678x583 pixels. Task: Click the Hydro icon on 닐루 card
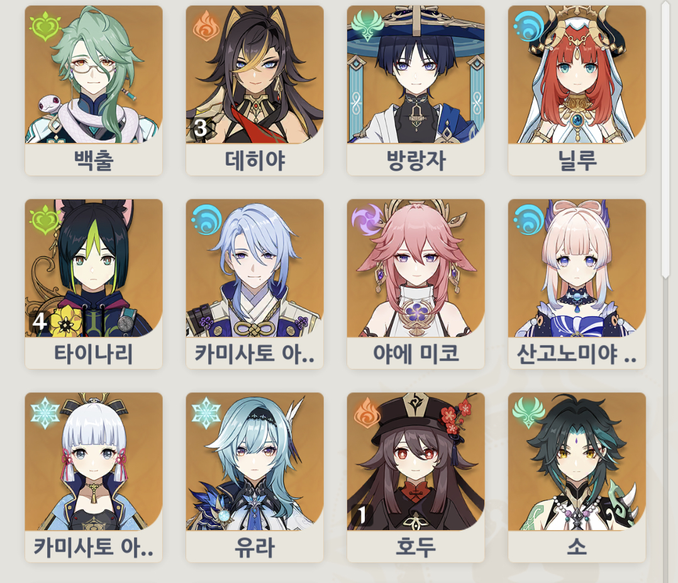(528, 27)
